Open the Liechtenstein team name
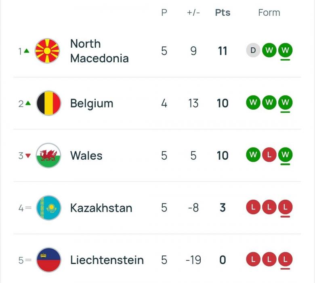Screen dimensions: 315x283 pyautogui.click(x=107, y=260)
